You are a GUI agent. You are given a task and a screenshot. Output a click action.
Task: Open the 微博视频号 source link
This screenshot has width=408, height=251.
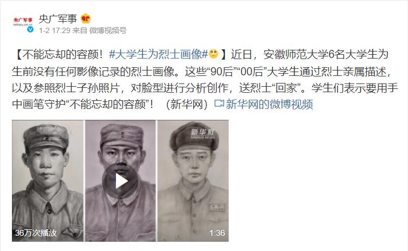coord(108,30)
